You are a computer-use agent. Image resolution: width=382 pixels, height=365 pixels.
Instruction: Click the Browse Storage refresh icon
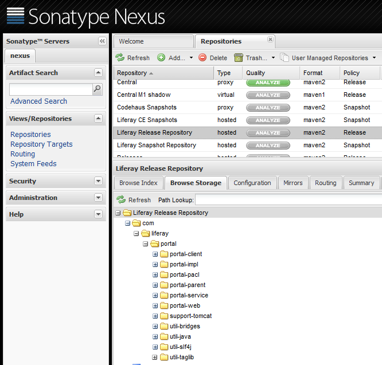pyautogui.click(x=121, y=200)
